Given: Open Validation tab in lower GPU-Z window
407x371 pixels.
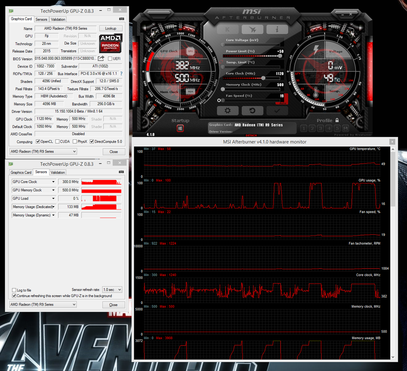Looking at the screenshot, I should click(58, 172).
